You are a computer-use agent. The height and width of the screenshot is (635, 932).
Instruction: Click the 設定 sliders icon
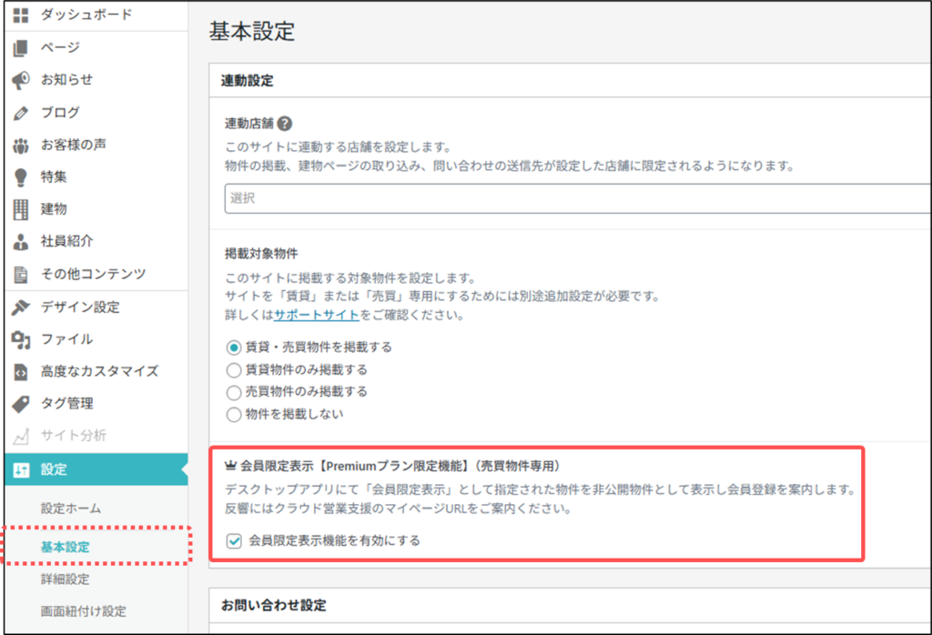tap(21, 469)
